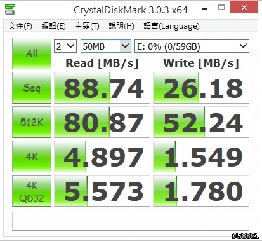
Task: Open the 說明(H) menu
Action: click(121, 26)
